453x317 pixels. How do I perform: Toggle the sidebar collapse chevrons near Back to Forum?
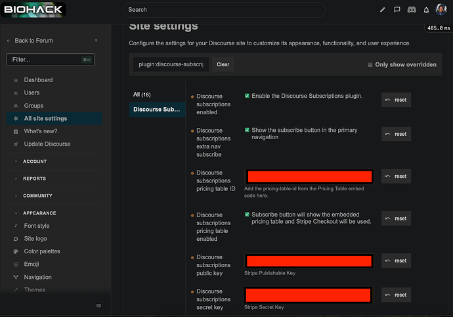pos(97,41)
